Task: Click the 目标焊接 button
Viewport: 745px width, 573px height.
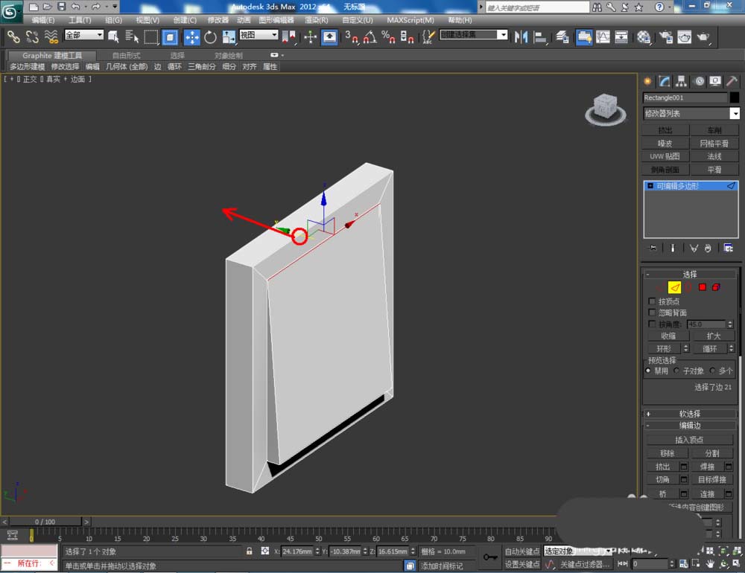Action: pos(712,480)
